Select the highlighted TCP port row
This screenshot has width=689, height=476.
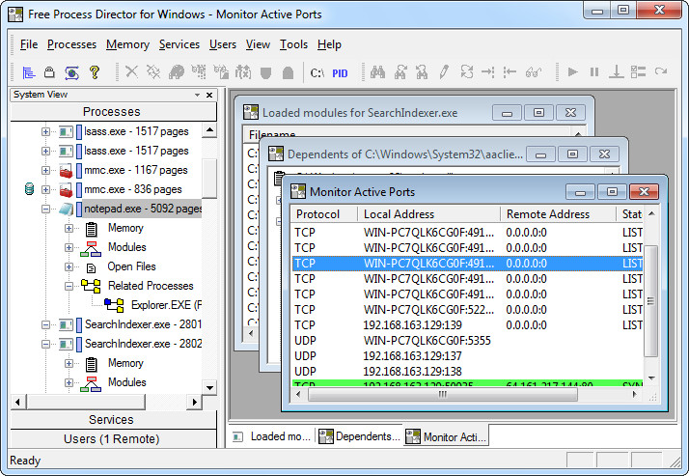(467, 264)
